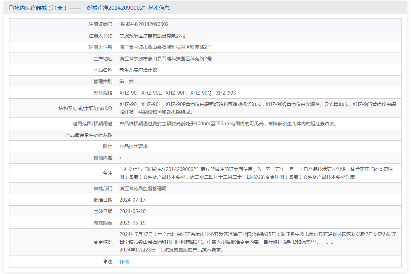Click the 变更情况 change history text

click(257, 242)
